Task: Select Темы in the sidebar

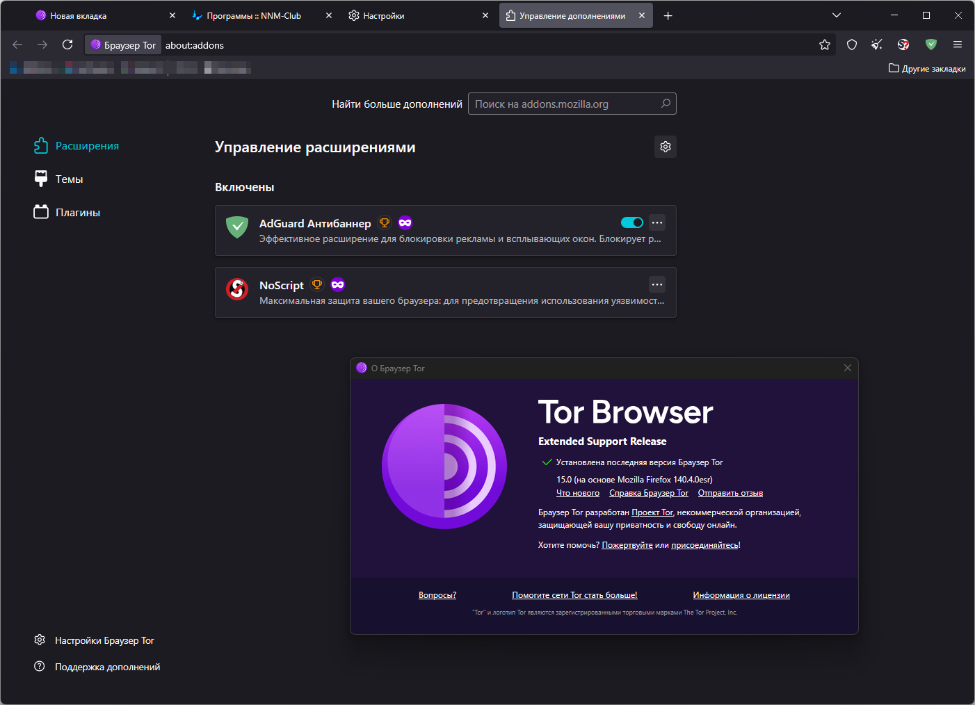Action: (58, 179)
